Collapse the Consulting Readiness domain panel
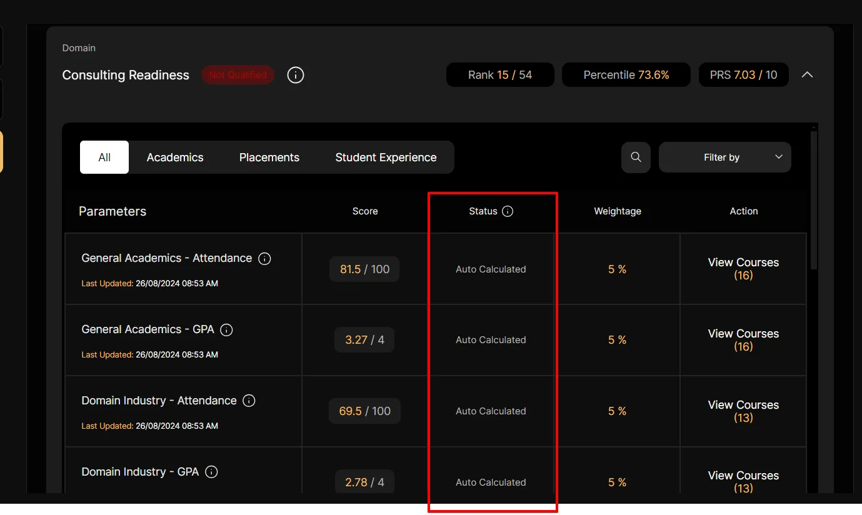 coord(807,75)
